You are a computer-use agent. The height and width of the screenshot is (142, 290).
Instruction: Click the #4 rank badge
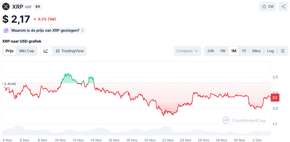[38, 7]
